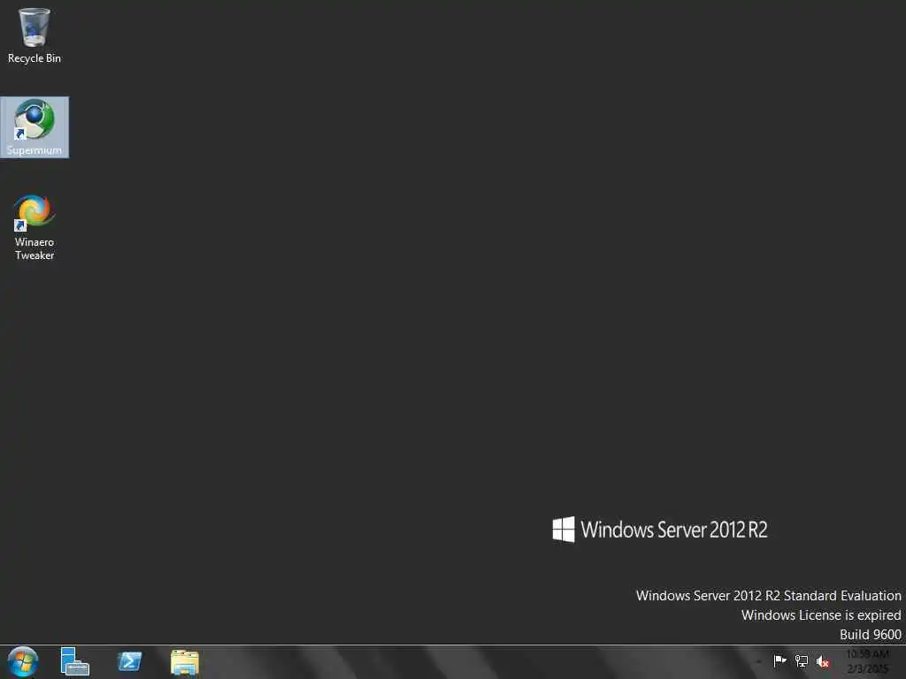Viewport: 906px width, 679px height.
Task: Show hidden tray icons arrow
Action: pyautogui.click(x=758, y=661)
